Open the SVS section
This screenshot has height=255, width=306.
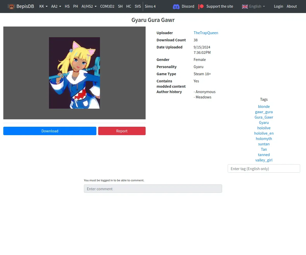tap(138, 6)
